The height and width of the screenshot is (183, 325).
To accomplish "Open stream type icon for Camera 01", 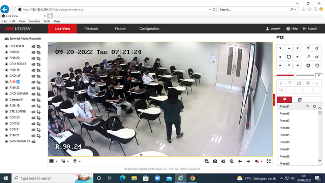I will (x=39, y=100).
